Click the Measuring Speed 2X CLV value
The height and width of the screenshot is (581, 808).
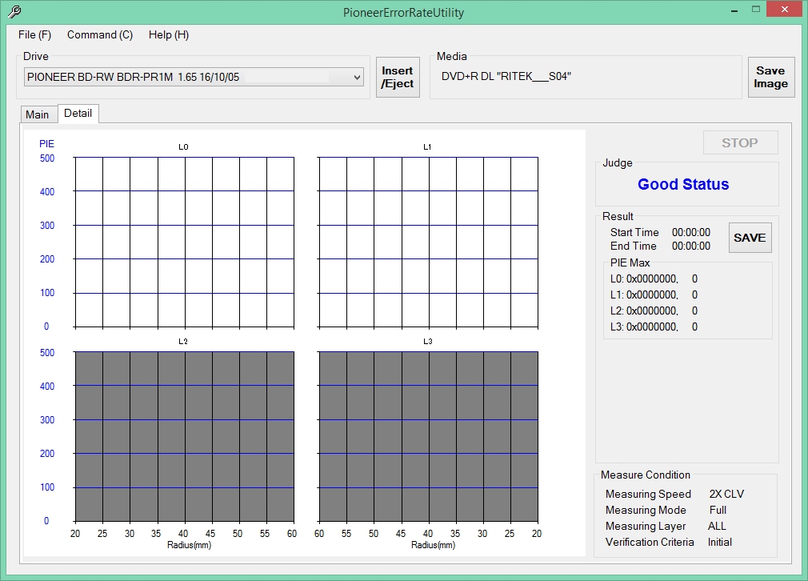[x=726, y=494]
